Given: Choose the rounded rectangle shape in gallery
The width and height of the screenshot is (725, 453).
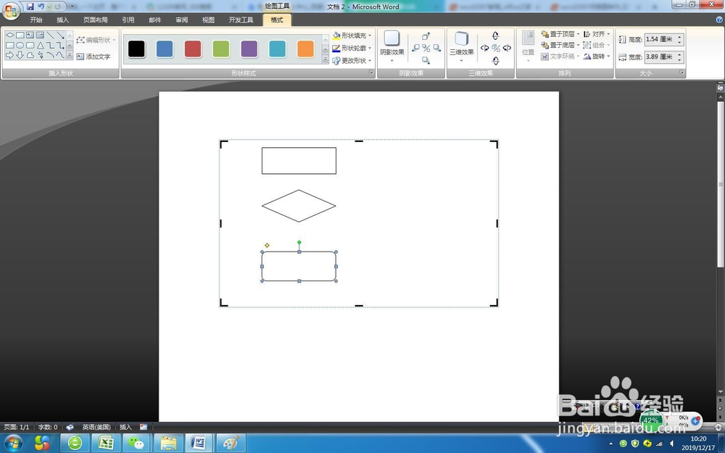Looking at the screenshot, I should point(30,45).
